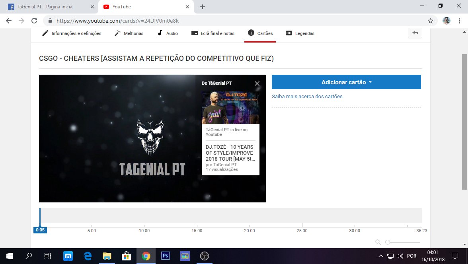The image size is (468, 264).
Task: Click the por TáGenial PT channel text
Action: [x=221, y=165]
